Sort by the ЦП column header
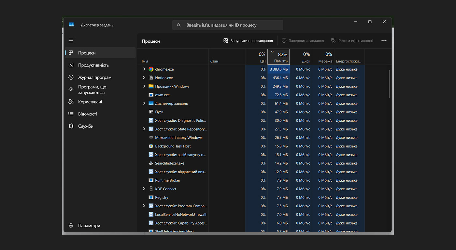The image size is (456, 250). click(x=256, y=57)
